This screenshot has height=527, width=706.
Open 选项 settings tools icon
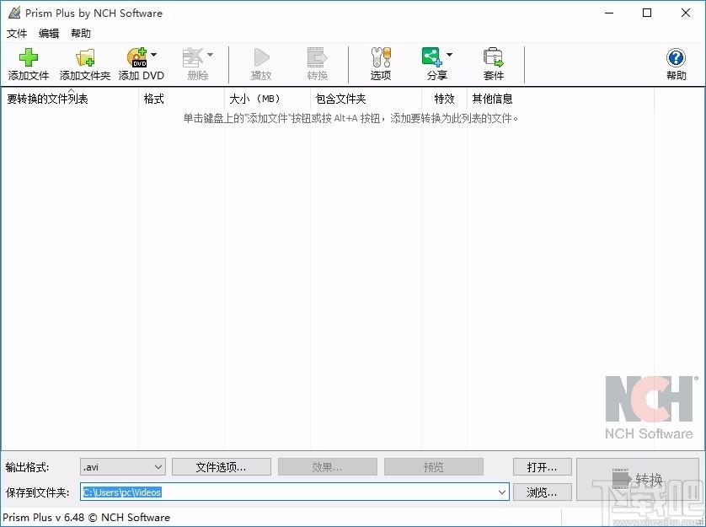pyautogui.click(x=381, y=57)
